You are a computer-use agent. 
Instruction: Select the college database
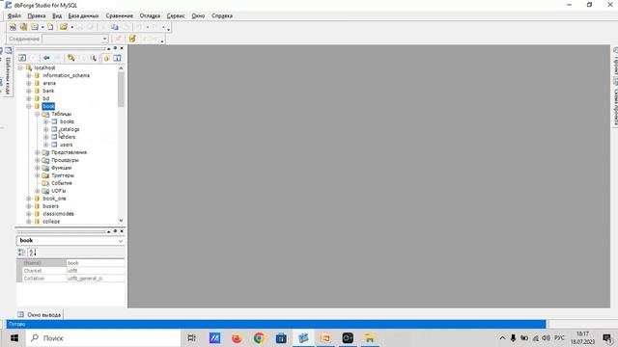click(x=51, y=222)
